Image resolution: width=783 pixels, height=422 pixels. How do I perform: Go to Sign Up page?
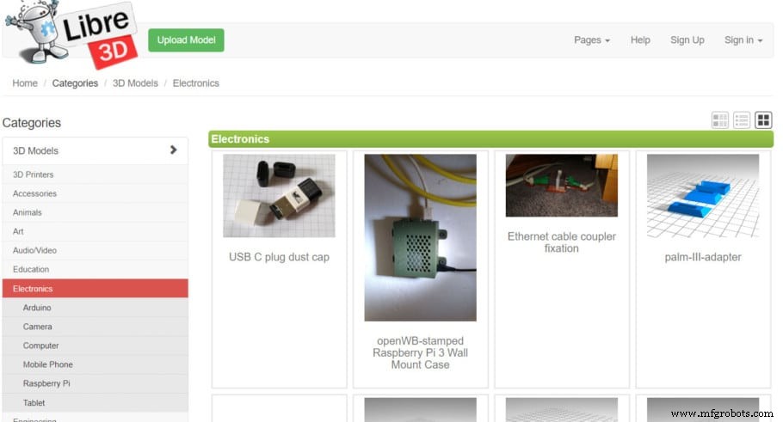(687, 40)
